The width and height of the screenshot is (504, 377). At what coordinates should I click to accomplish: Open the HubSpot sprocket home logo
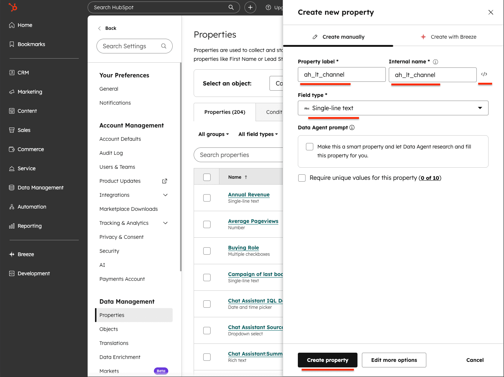tap(13, 7)
